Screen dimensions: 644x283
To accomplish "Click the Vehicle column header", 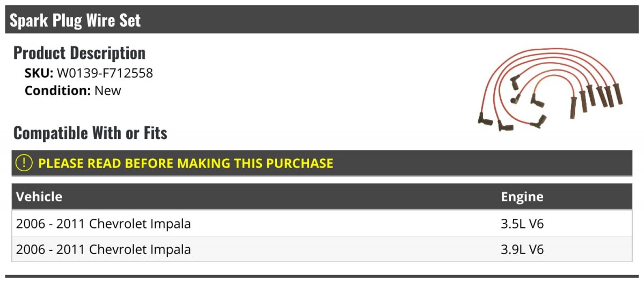I will (39, 197).
